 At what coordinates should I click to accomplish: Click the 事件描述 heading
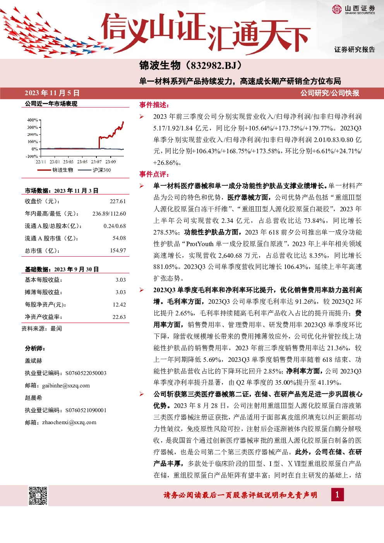tap(154, 105)
